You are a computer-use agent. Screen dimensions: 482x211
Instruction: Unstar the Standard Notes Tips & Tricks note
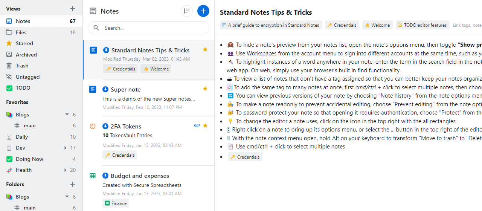tap(205, 49)
